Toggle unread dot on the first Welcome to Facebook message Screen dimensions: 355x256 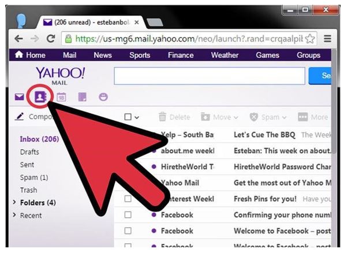pos(154,231)
